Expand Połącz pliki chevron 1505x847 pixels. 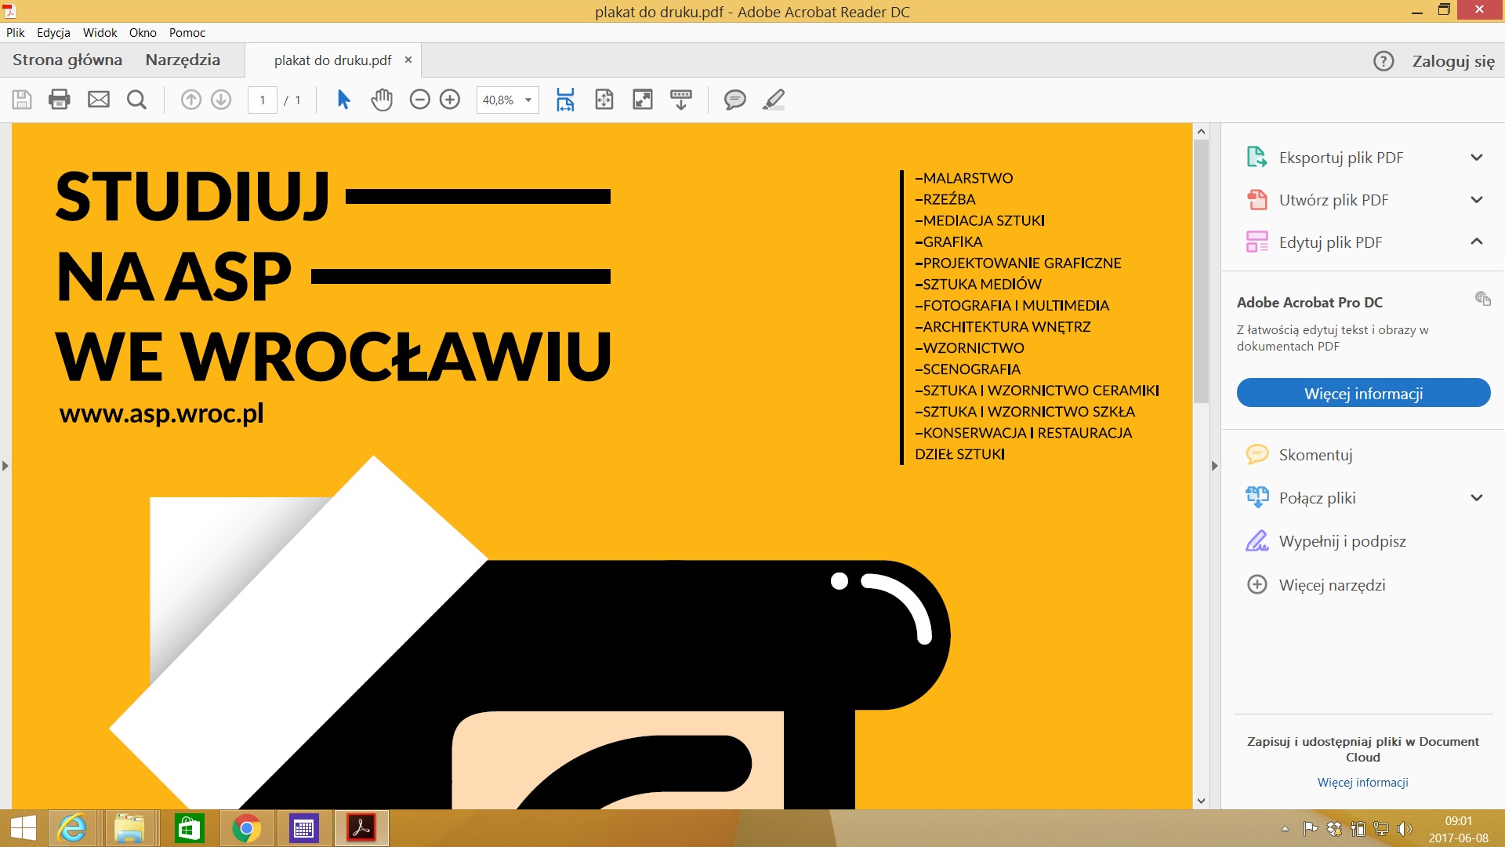pos(1477,498)
